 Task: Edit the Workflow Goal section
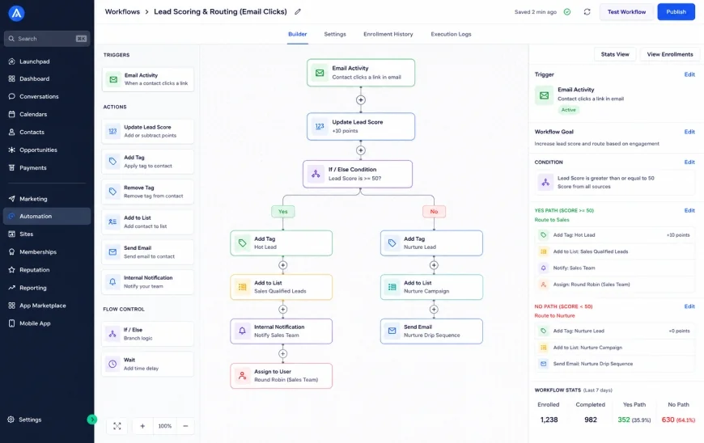point(689,132)
